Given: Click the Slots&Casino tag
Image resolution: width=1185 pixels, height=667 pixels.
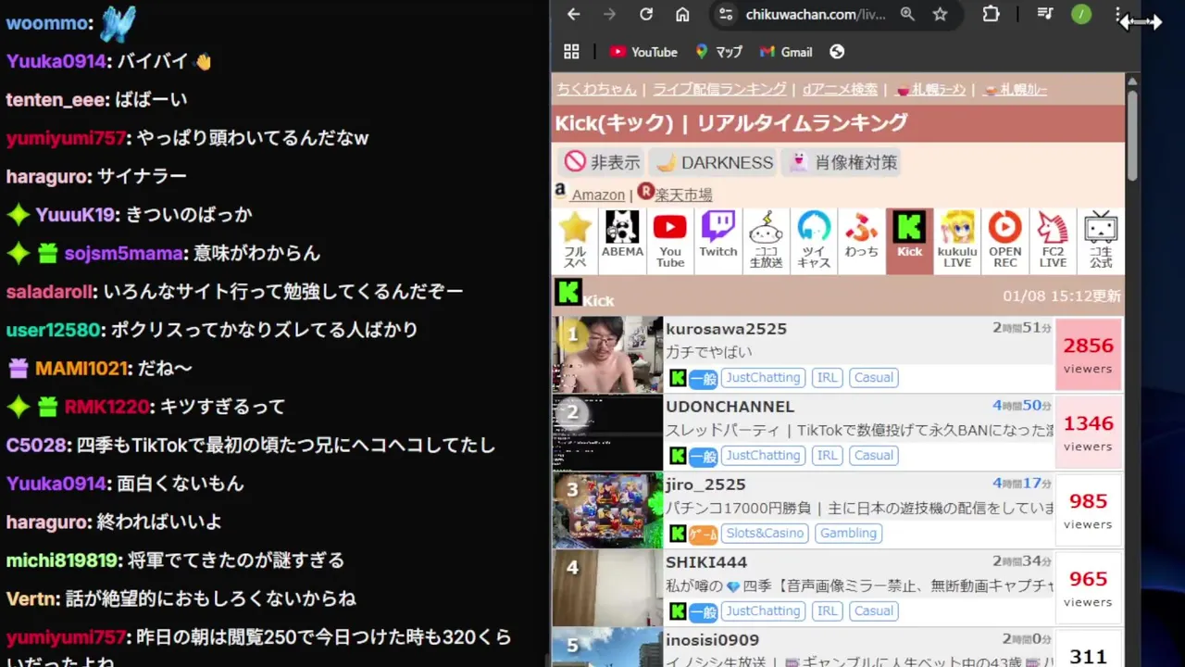Looking at the screenshot, I should (766, 533).
